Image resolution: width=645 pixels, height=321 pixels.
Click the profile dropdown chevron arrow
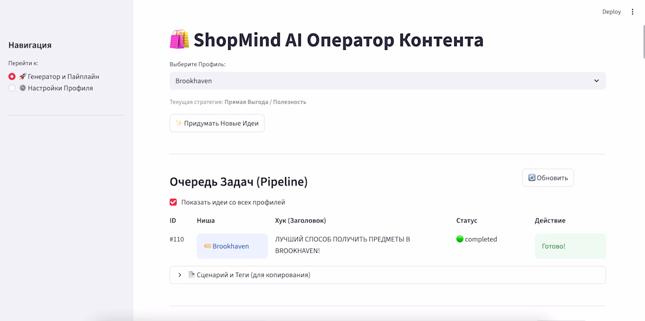coord(596,81)
